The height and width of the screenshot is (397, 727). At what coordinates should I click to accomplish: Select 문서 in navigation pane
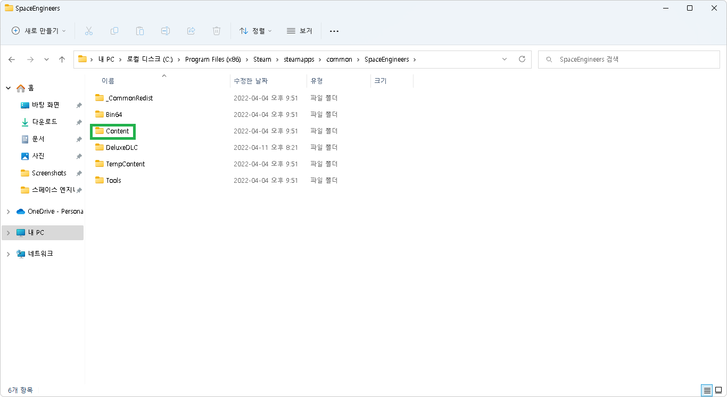pyautogui.click(x=38, y=139)
